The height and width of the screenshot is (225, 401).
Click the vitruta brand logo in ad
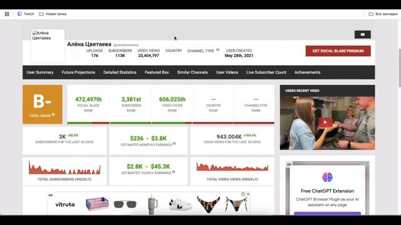click(65, 204)
